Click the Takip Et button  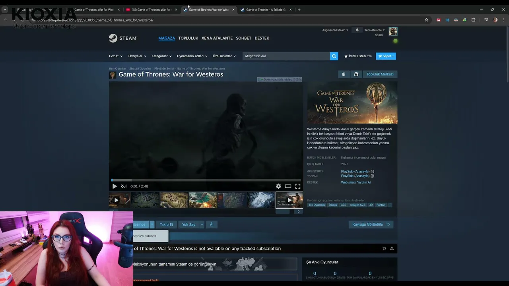[x=166, y=224]
